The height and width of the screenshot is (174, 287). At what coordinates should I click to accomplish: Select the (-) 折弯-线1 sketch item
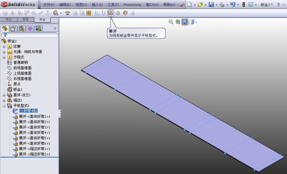pyautogui.click(x=28, y=111)
